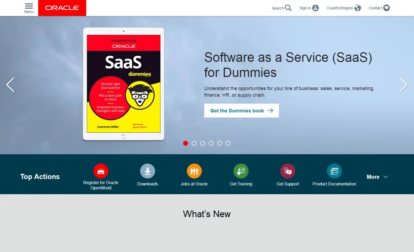This screenshot has height=252, width=414.
Task: Click the Country/Region globe icon
Action: (358, 8)
